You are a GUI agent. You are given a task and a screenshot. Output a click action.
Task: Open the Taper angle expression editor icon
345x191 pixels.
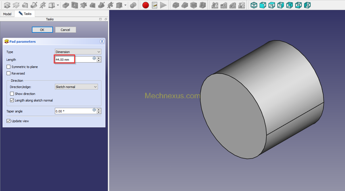[94, 110]
